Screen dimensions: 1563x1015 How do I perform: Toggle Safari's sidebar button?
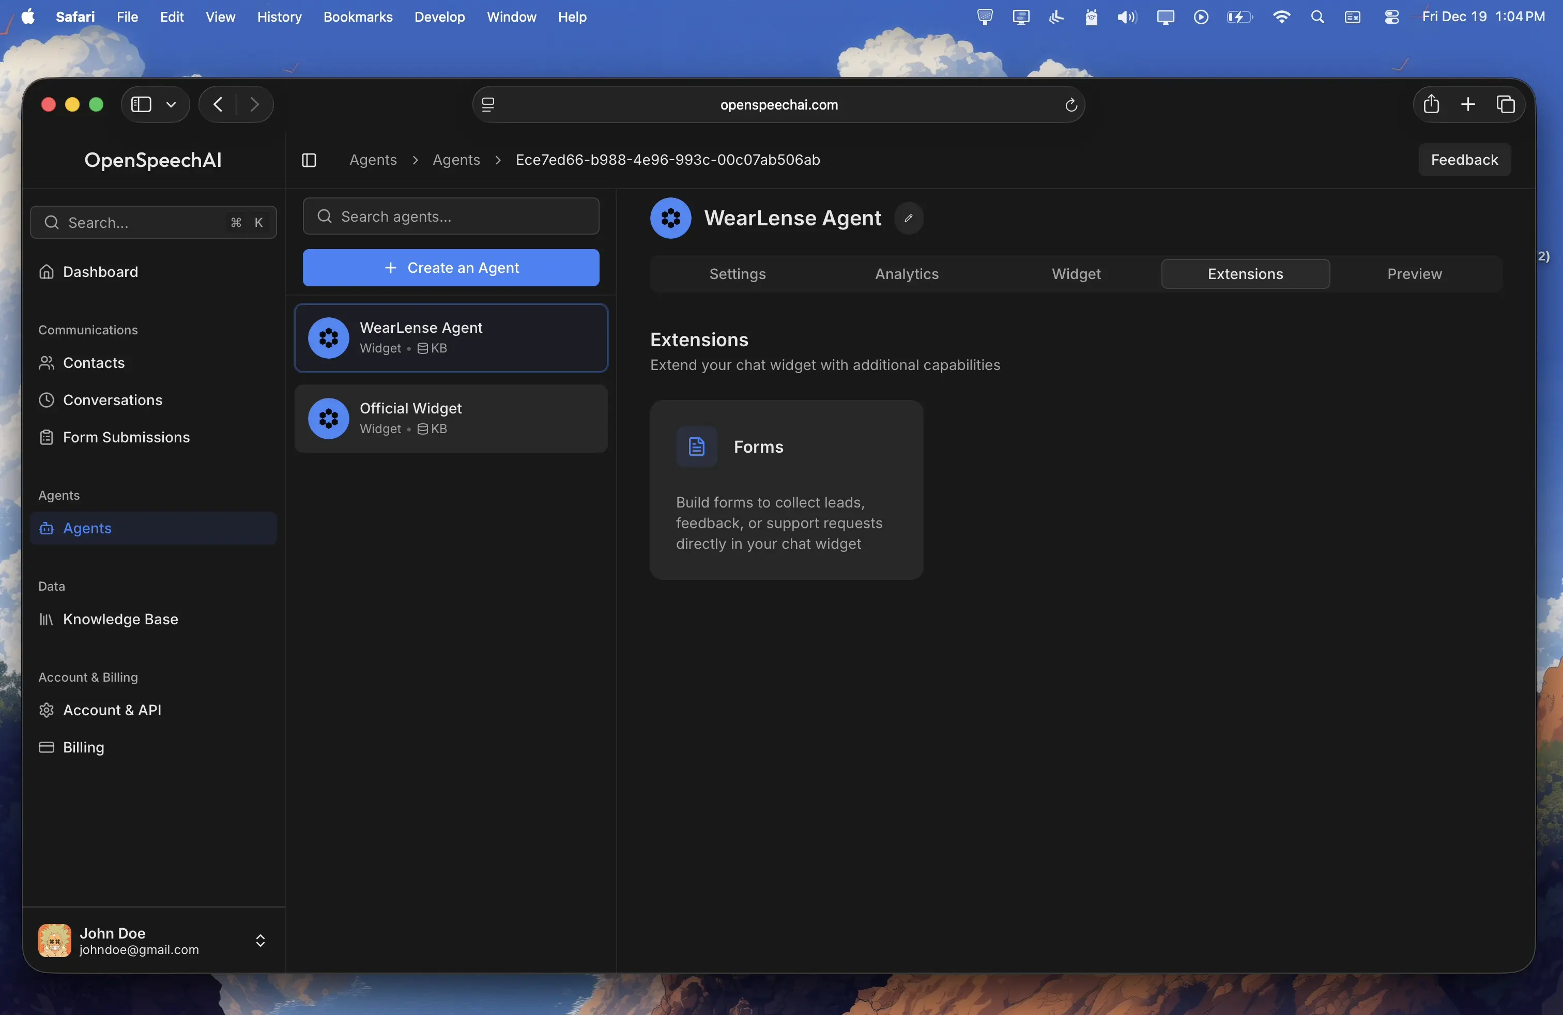pyautogui.click(x=141, y=104)
